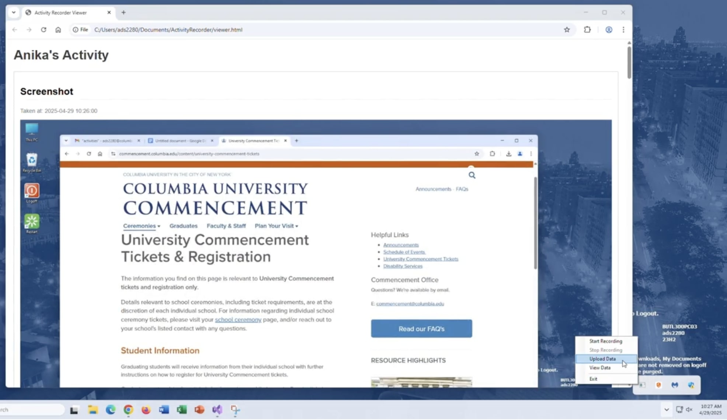The height and width of the screenshot is (420, 727).
Task: Maximize the Chrome browser window
Action: click(x=605, y=13)
